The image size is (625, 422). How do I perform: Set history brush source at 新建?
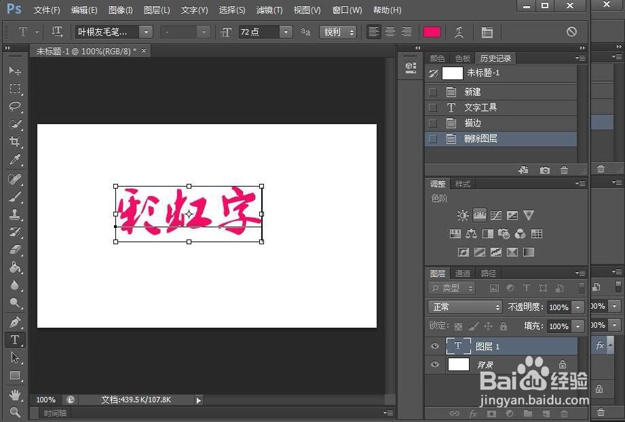(x=432, y=92)
